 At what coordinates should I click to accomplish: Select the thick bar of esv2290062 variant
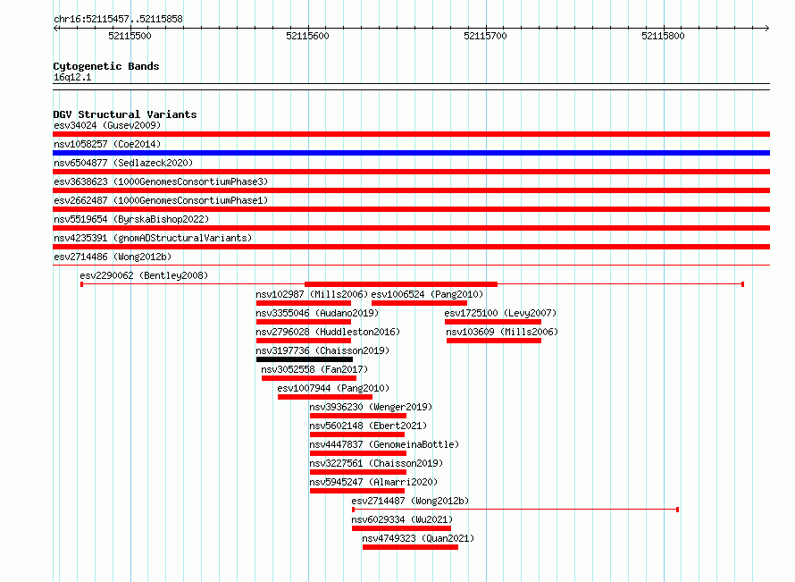[x=401, y=284]
